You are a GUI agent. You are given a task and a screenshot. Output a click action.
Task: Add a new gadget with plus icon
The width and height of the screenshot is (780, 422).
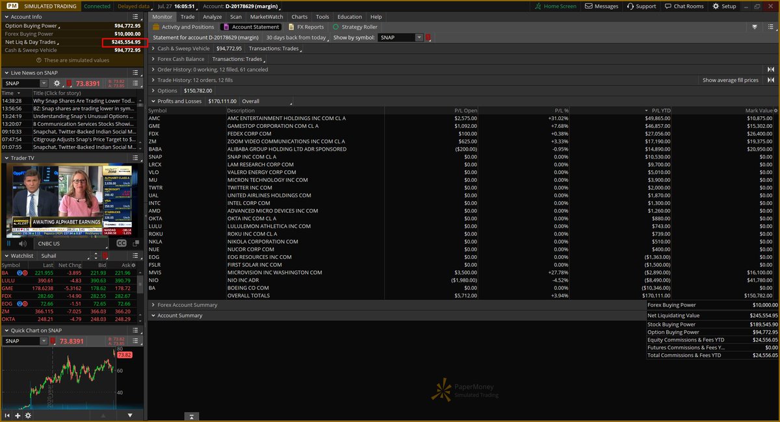point(18,416)
